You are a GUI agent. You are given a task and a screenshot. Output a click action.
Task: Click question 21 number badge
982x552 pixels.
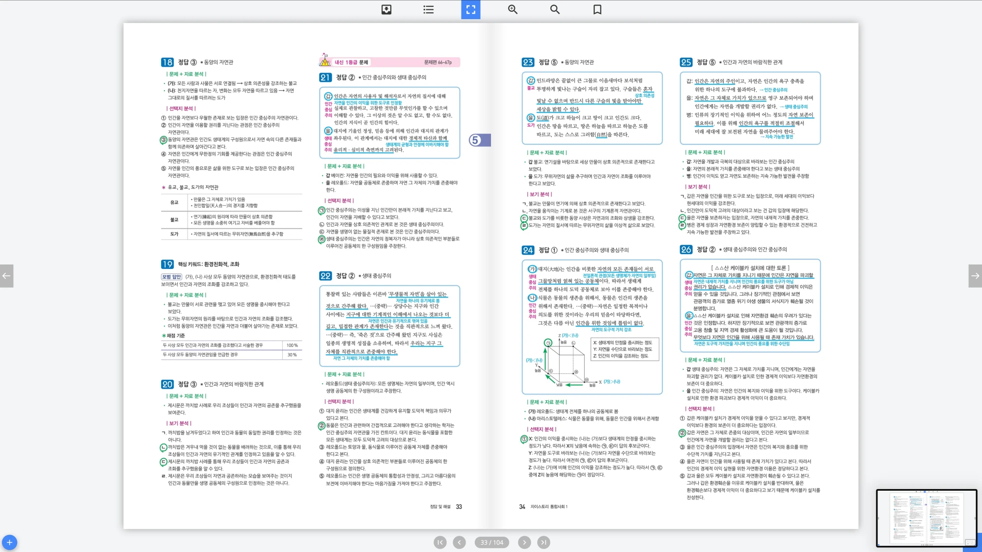tap(325, 78)
